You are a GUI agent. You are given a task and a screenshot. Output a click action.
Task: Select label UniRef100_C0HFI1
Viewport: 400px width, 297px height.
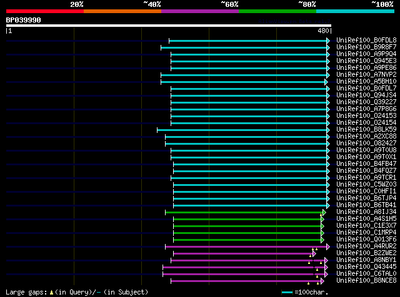tap(366, 192)
